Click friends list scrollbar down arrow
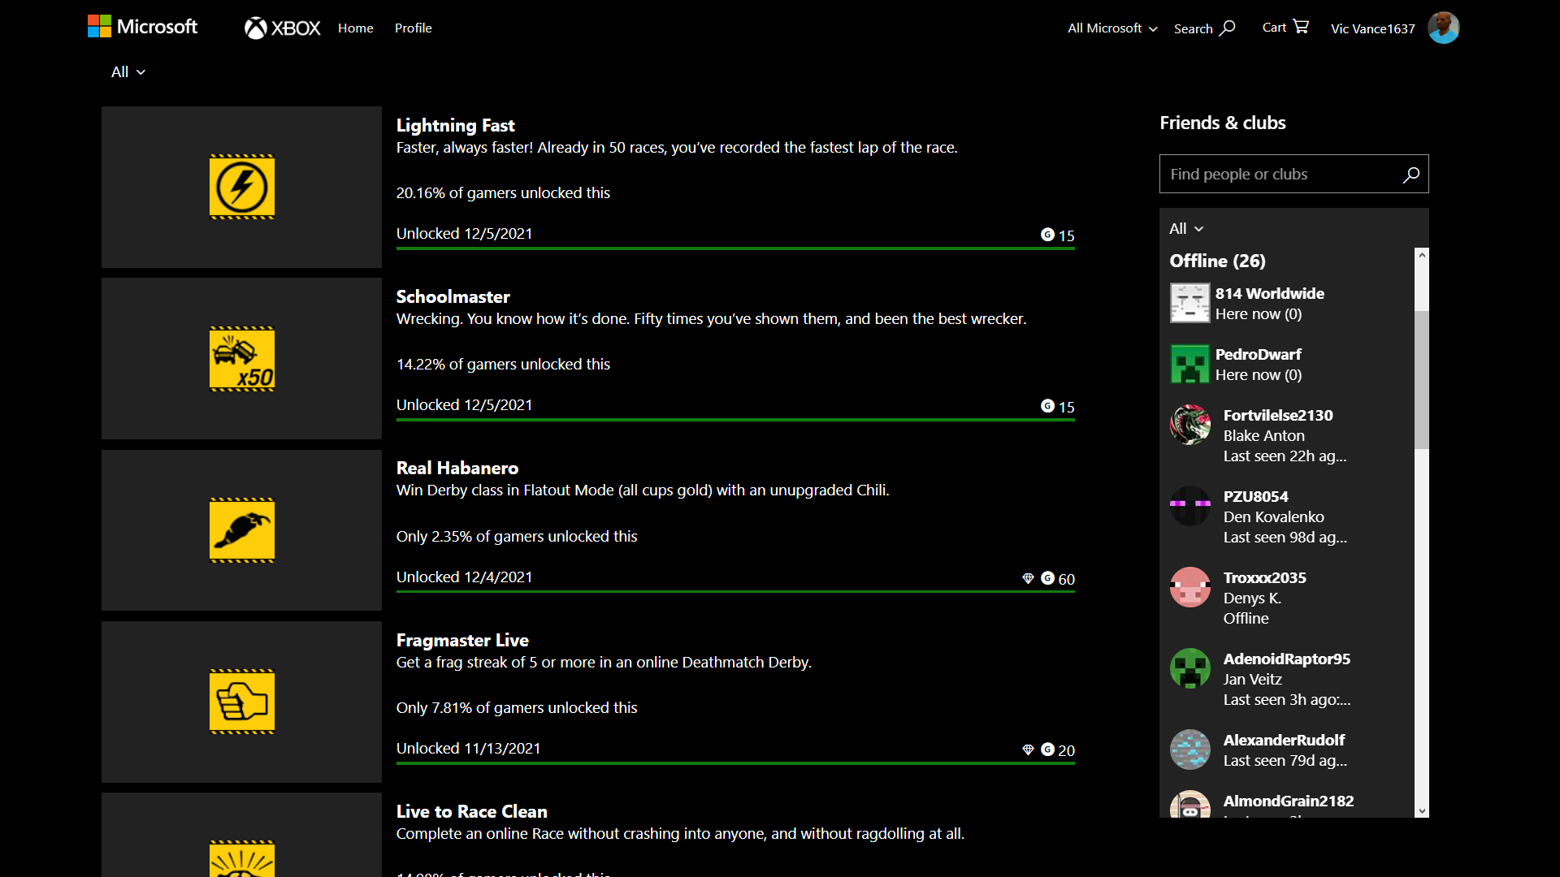 coord(1422,810)
